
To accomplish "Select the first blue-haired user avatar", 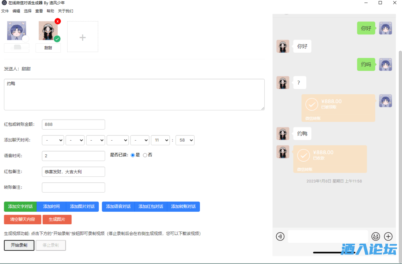I will (17, 31).
